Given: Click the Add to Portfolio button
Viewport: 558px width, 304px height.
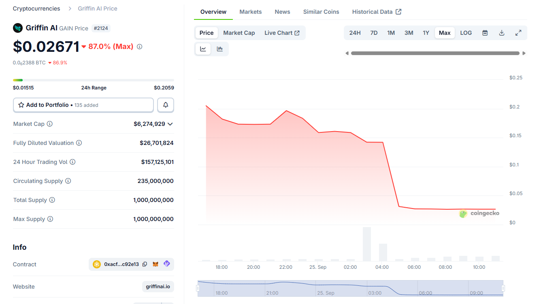Looking at the screenshot, I should coord(83,105).
